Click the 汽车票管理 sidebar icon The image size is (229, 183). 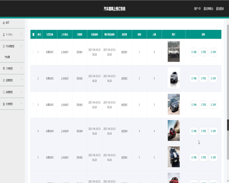click(x=4, y=46)
